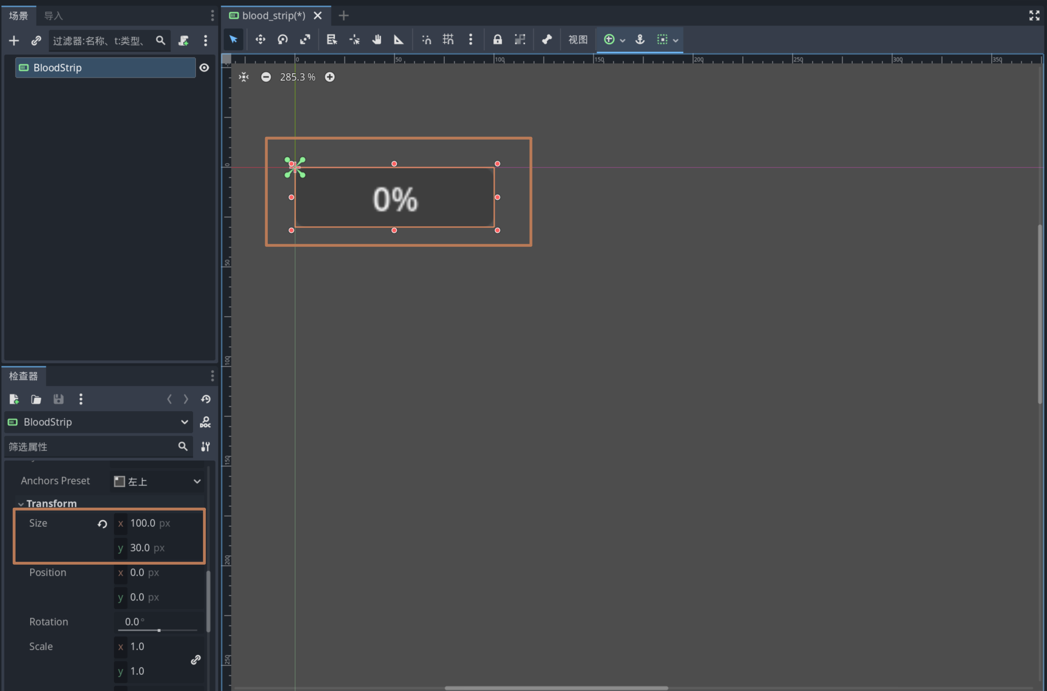
Task: Instantiate a child scene link icon
Action: (36, 40)
